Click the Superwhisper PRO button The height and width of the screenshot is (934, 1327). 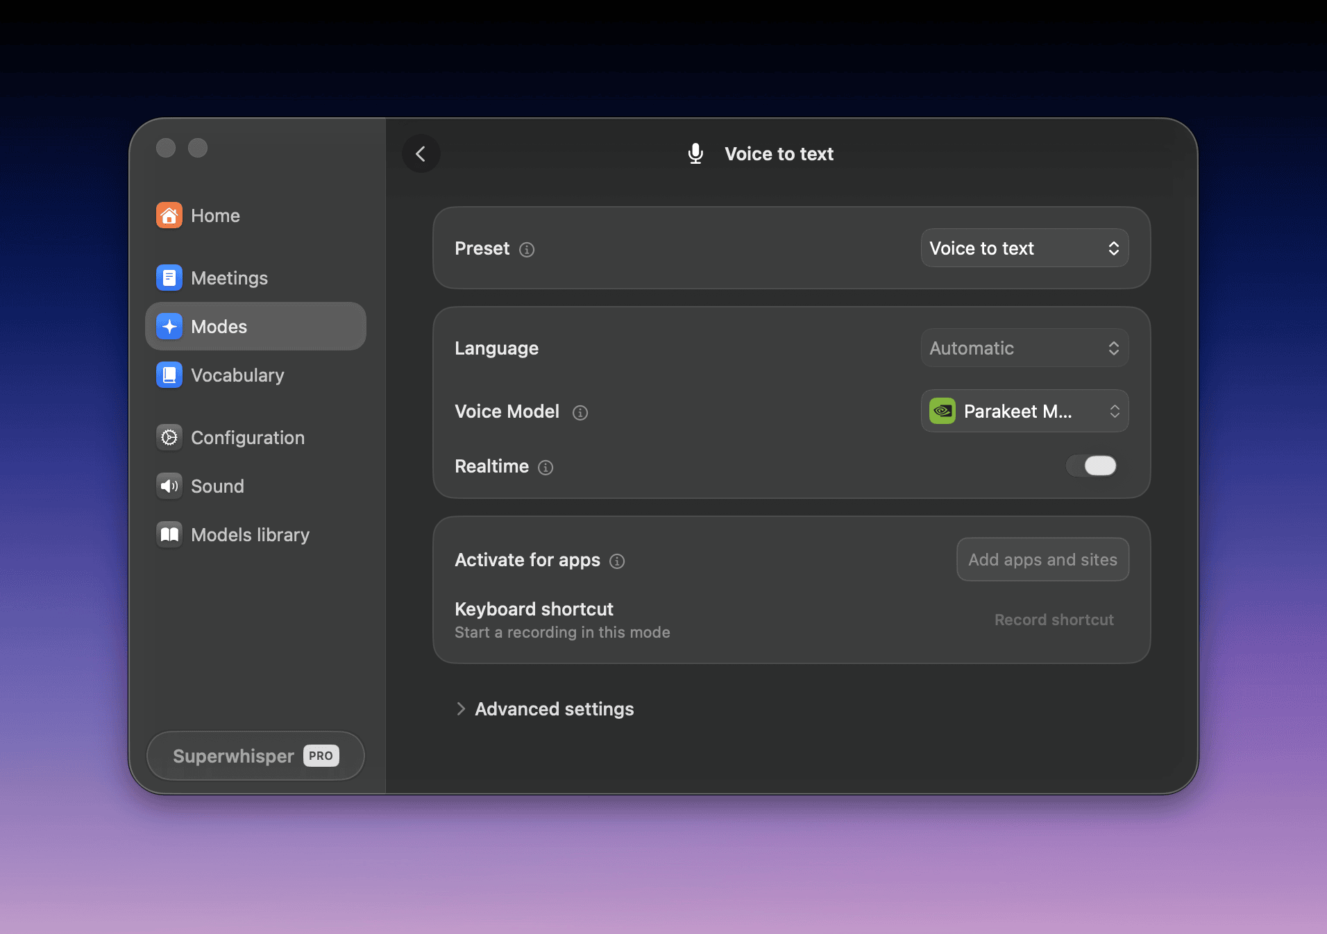255,756
